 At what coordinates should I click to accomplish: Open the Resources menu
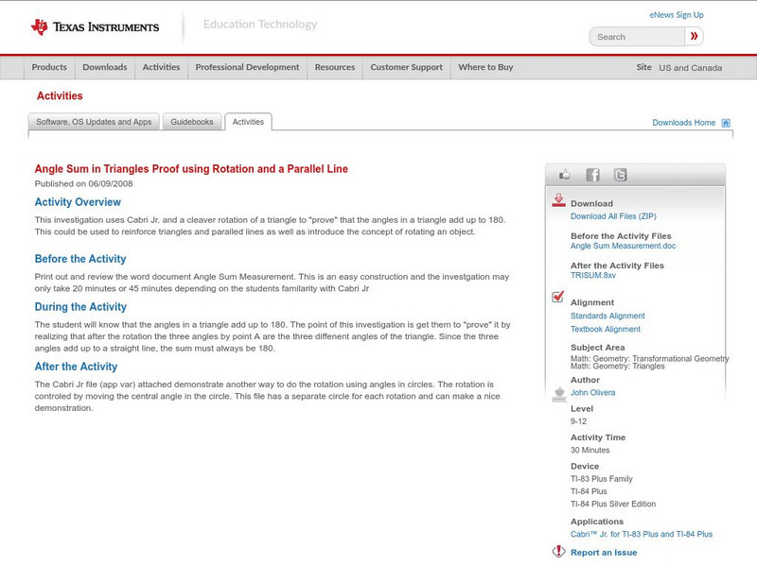click(x=335, y=67)
